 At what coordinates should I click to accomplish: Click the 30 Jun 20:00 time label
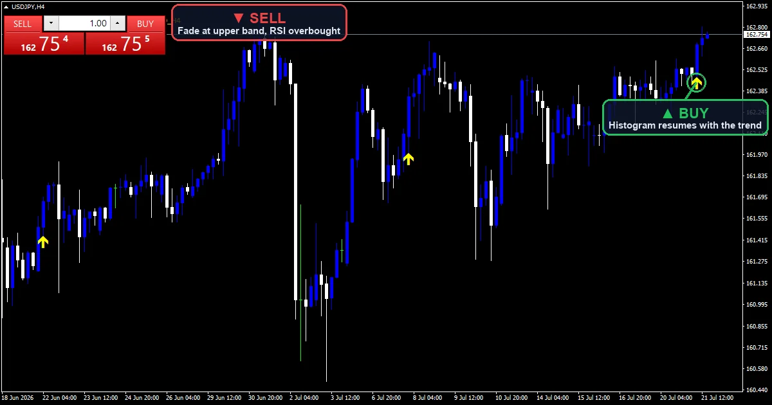[264, 398]
